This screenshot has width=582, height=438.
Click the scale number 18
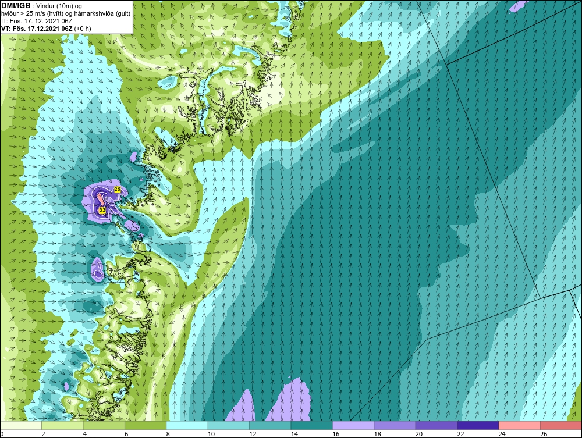tap(378, 434)
